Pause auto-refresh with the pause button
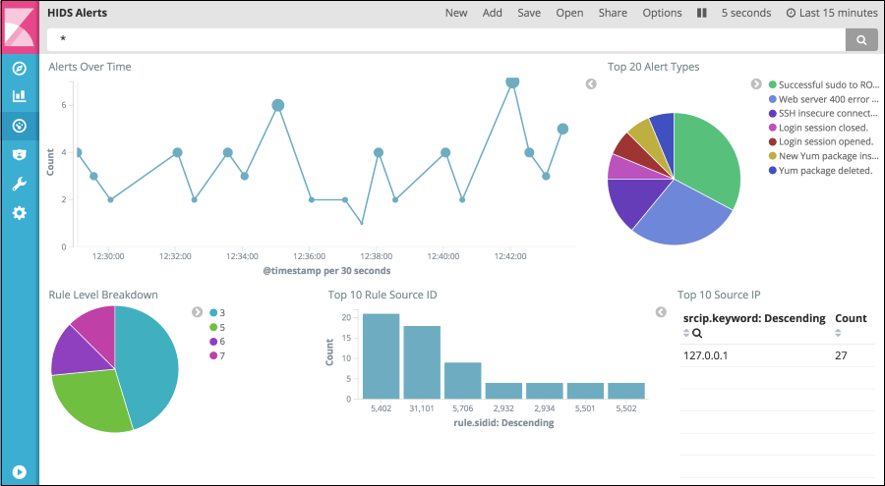Image resolution: width=885 pixels, height=486 pixels. tap(702, 14)
